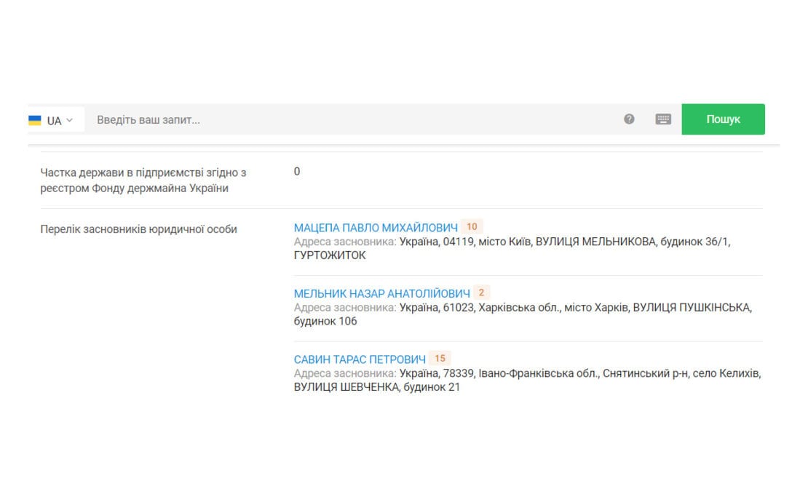Image resolution: width=808 pixels, height=497 pixels.
Task: Click the help question mark icon
Action: (x=629, y=119)
